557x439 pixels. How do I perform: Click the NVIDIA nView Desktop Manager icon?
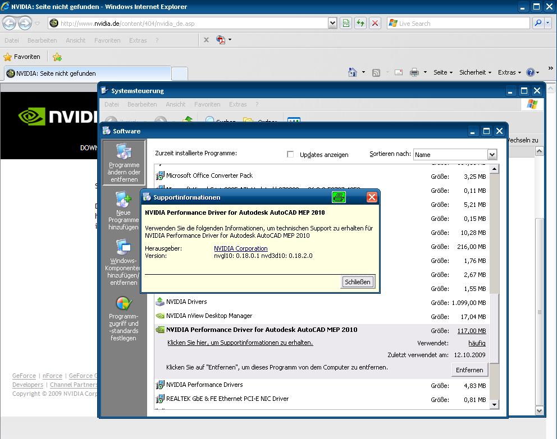pyautogui.click(x=160, y=316)
